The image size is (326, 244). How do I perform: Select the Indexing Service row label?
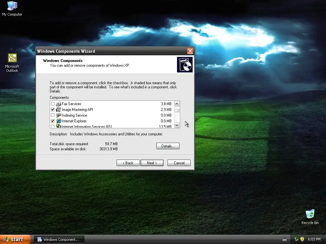click(x=74, y=115)
